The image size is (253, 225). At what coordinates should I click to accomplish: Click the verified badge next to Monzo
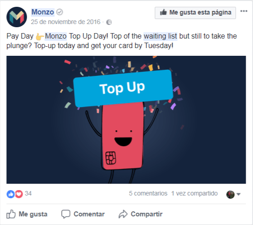pyautogui.click(x=60, y=12)
